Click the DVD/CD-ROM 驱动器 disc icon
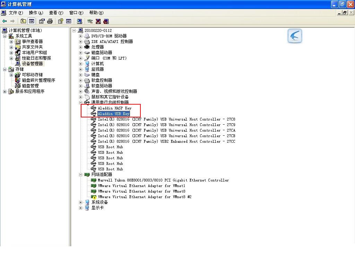The width and height of the screenshot is (355, 266). tap(87, 36)
